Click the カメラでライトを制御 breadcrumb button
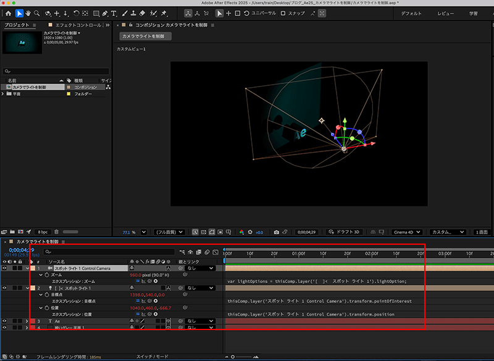 [145, 36]
